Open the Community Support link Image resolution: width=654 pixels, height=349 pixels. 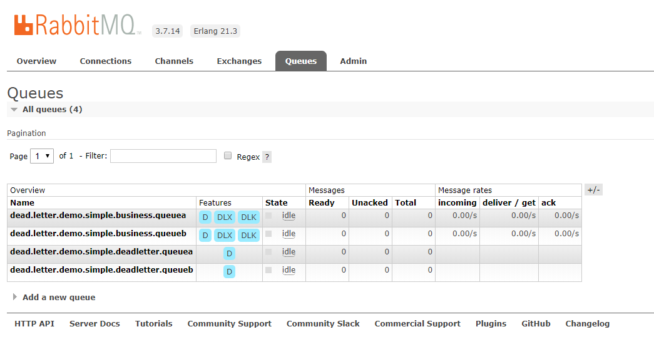(x=230, y=323)
